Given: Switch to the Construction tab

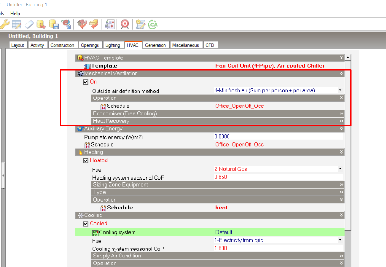Looking at the screenshot, I should 62,45.
